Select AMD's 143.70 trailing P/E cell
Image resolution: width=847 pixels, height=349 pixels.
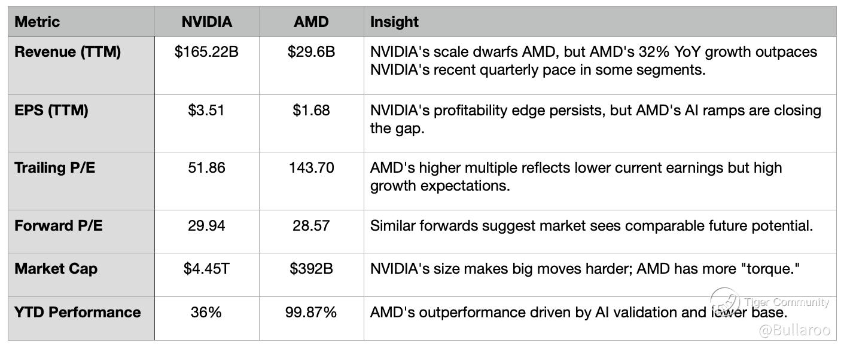coord(311,168)
